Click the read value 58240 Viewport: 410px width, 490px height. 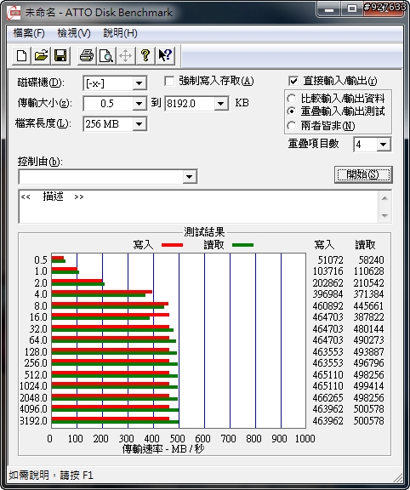point(371,260)
